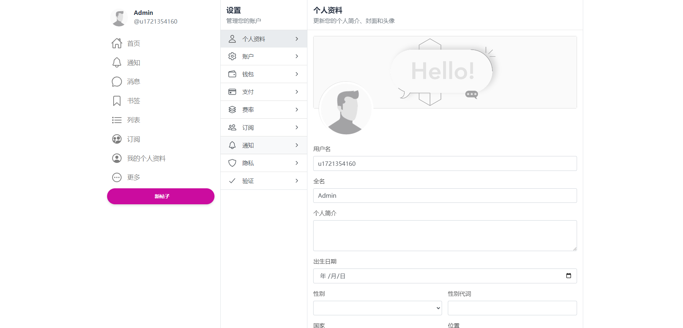Image resolution: width=683 pixels, height=328 pixels.
Task: Click the home house icon
Action: click(x=117, y=44)
